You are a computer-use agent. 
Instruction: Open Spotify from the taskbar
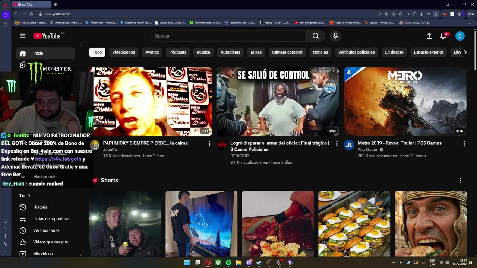[228, 262]
